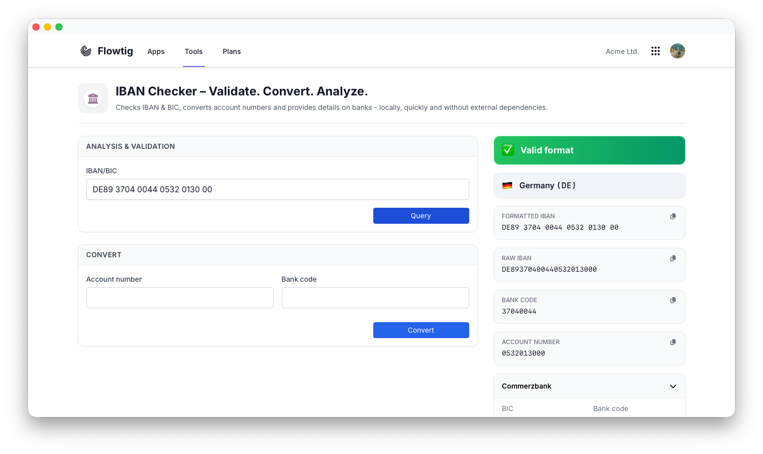Open the apps grid launcher icon

[x=656, y=51]
